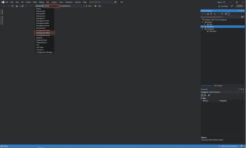246x148 pixels.
Task: Click the notifications bell in status bar
Action: pyautogui.click(x=242, y=146)
